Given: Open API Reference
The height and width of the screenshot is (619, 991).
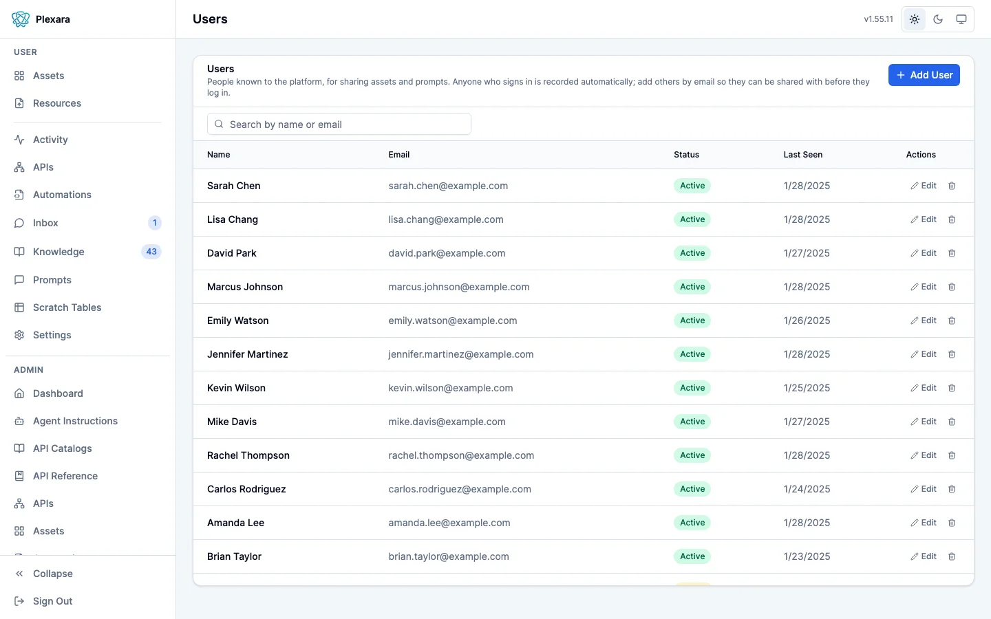Looking at the screenshot, I should click(87, 476).
